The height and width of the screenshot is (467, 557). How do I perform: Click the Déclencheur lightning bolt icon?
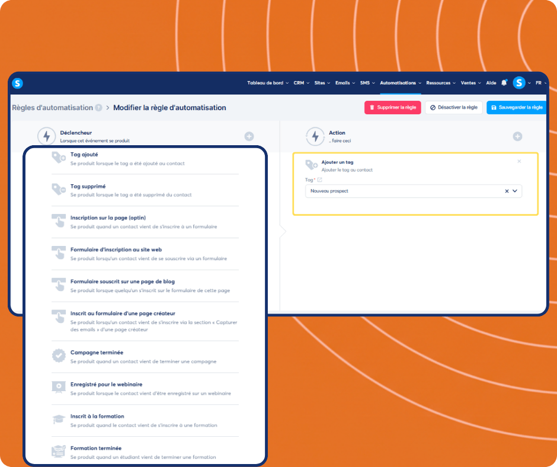point(47,136)
